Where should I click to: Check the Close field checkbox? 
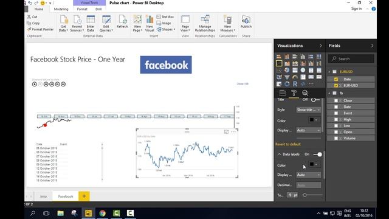pyautogui.click(x=336, y=100)
